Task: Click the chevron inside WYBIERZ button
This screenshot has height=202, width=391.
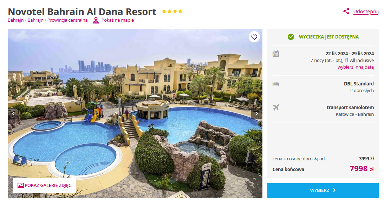Action: 334,190
